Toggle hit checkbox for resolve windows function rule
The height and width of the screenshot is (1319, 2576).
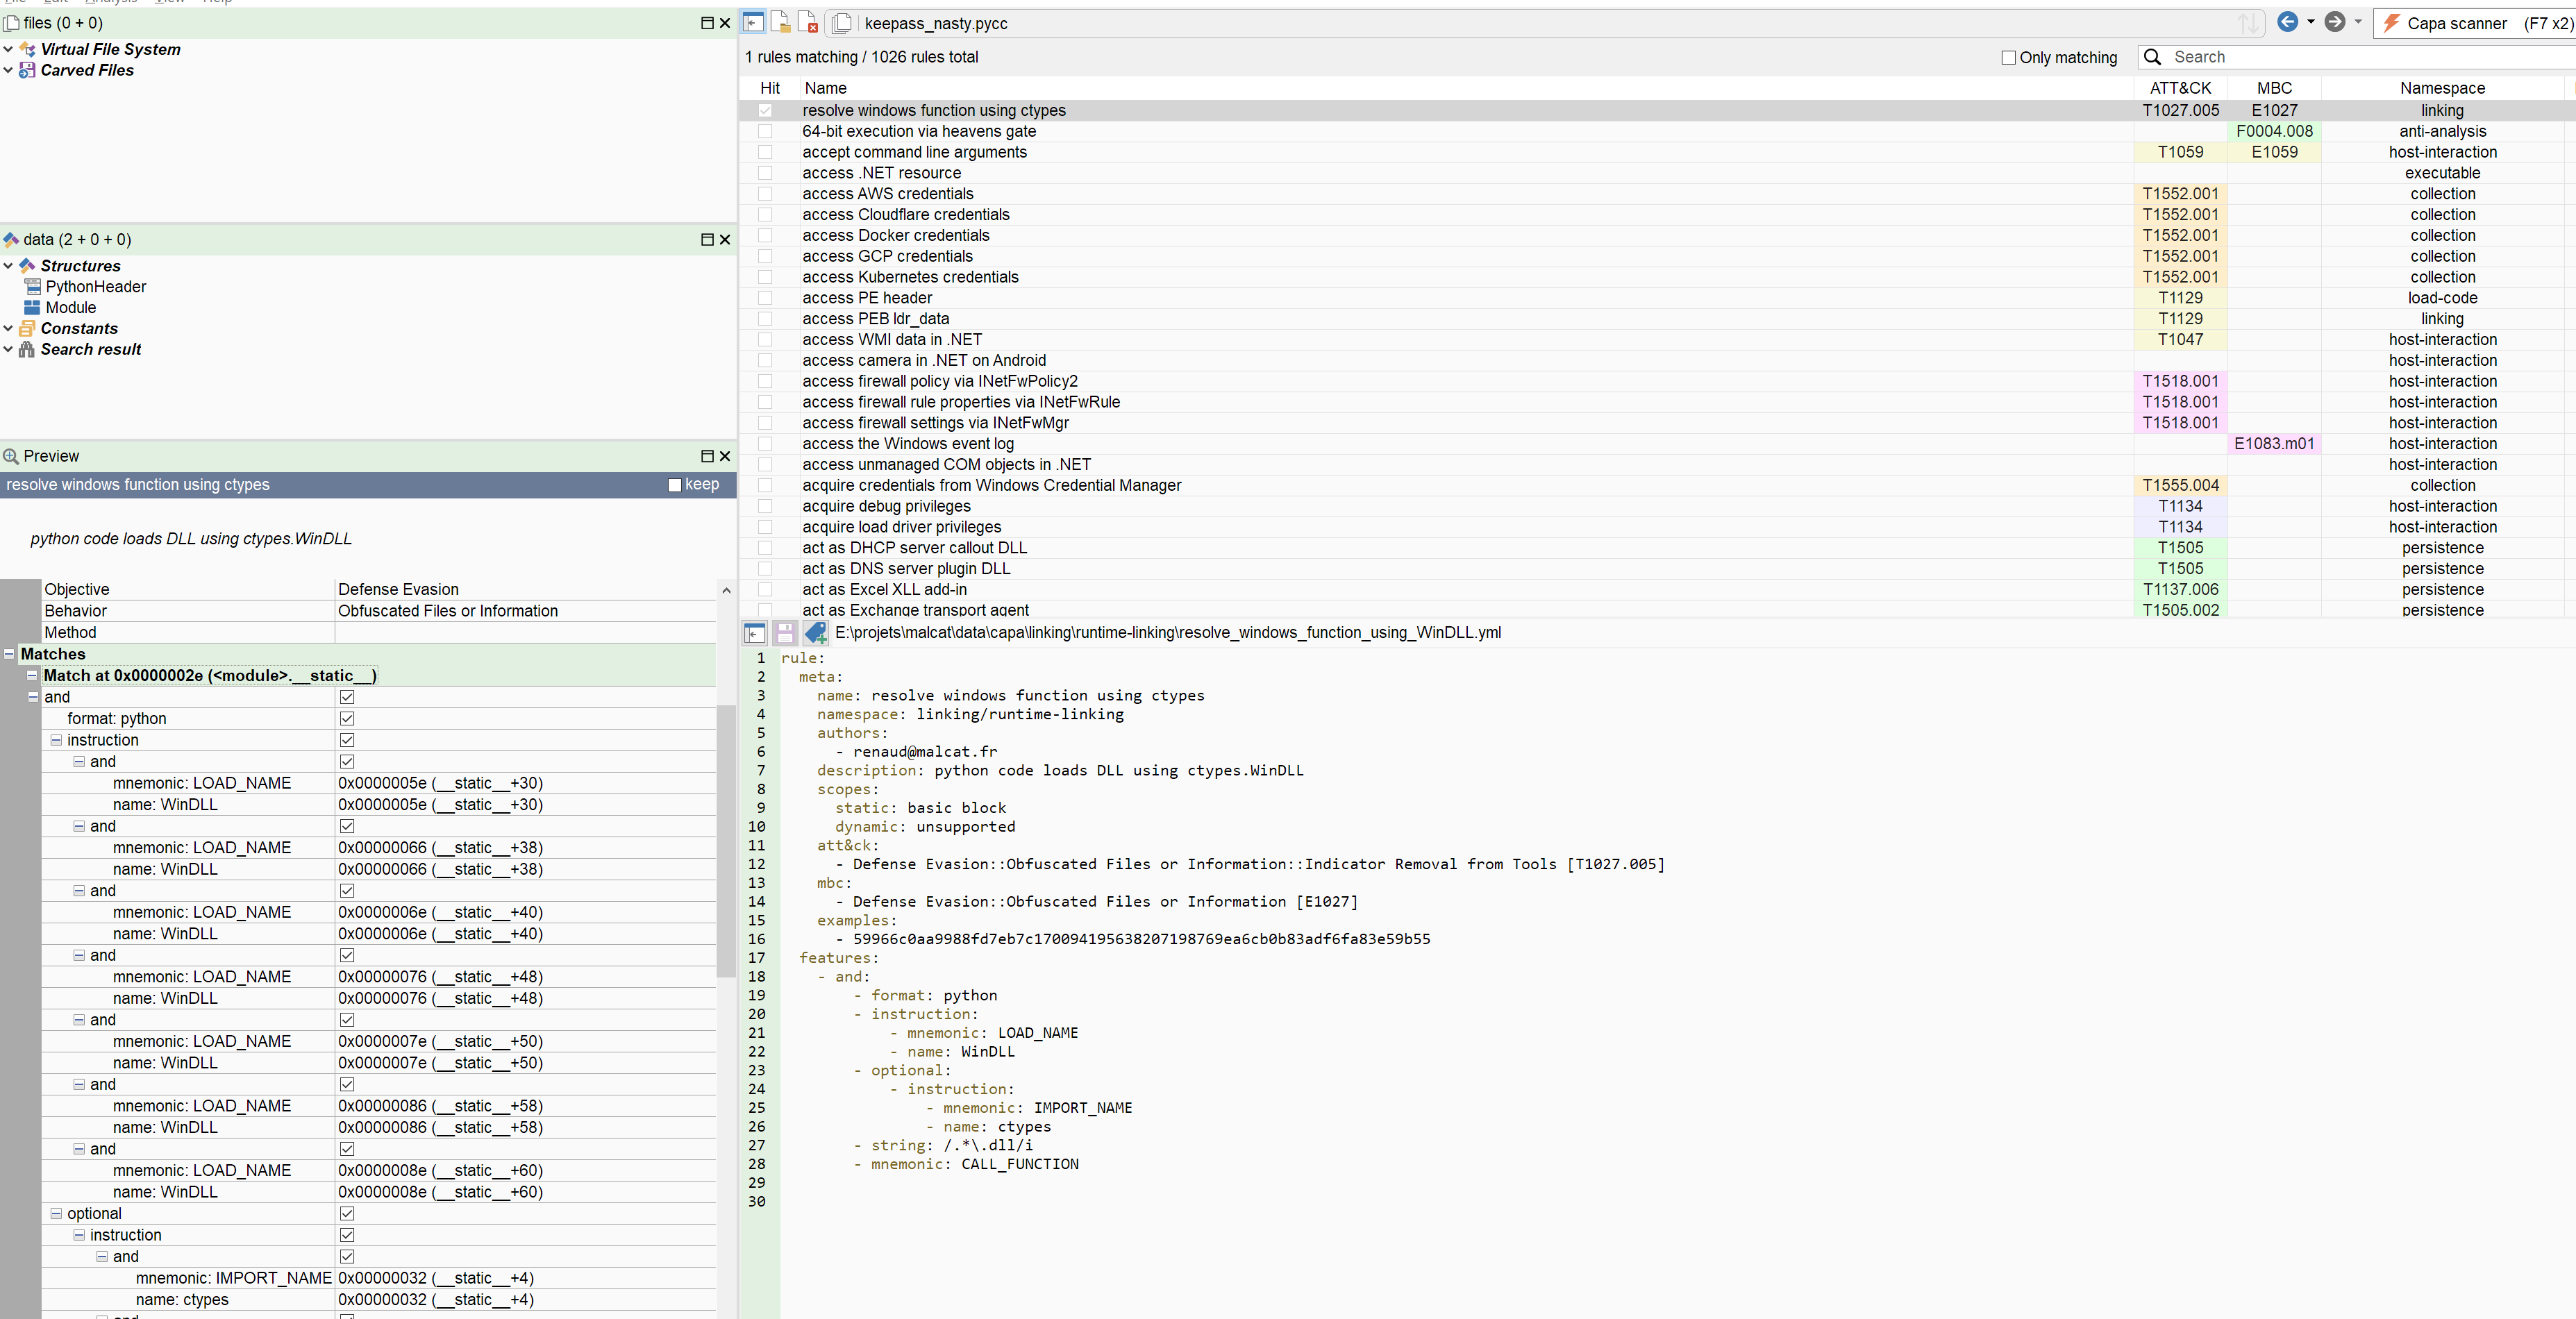coord(766,111)
